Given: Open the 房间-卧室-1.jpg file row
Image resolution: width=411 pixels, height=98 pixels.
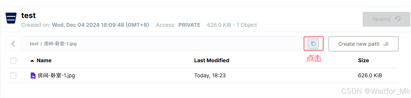Looking at the screenshot, I should click(202, 75).
